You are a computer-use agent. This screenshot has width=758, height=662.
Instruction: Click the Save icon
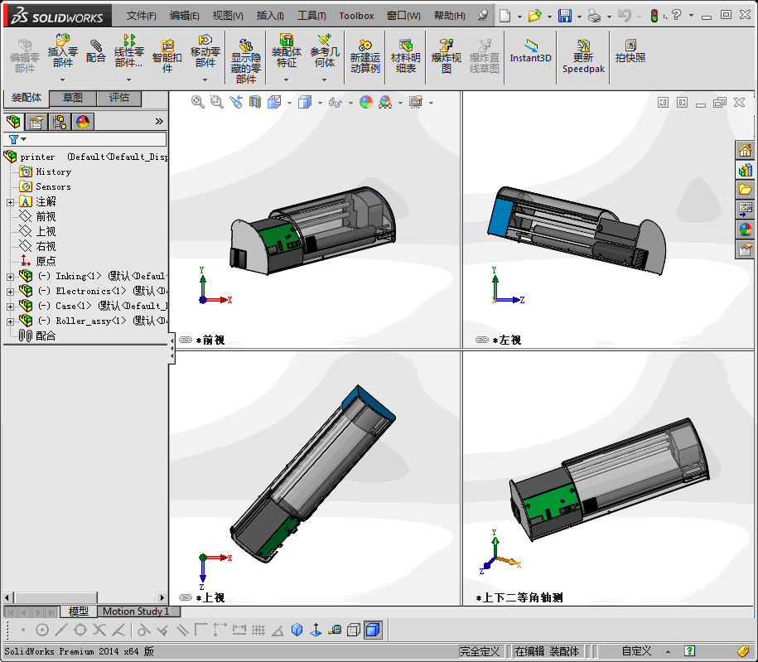click(x=565, y=16)
